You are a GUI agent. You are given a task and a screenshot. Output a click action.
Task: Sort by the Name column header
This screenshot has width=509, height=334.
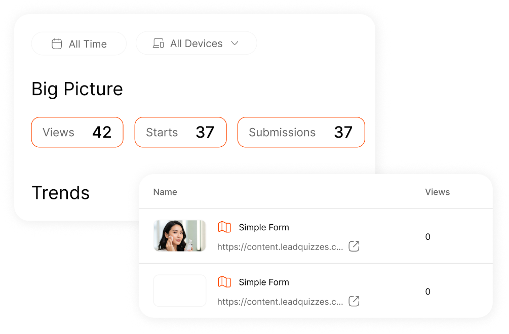(165, 192)
